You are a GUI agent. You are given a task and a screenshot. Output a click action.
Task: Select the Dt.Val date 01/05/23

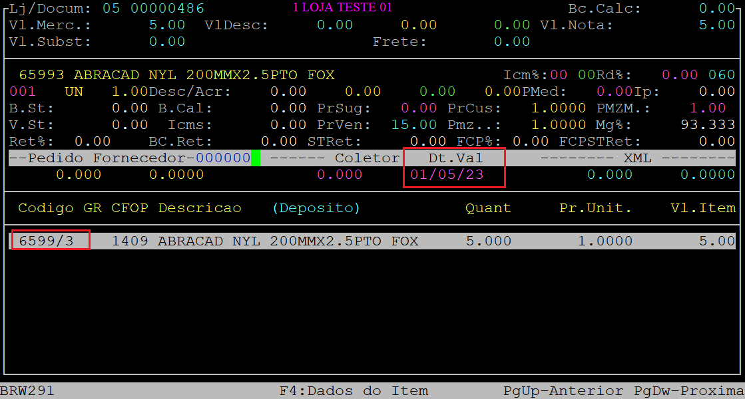446,175
